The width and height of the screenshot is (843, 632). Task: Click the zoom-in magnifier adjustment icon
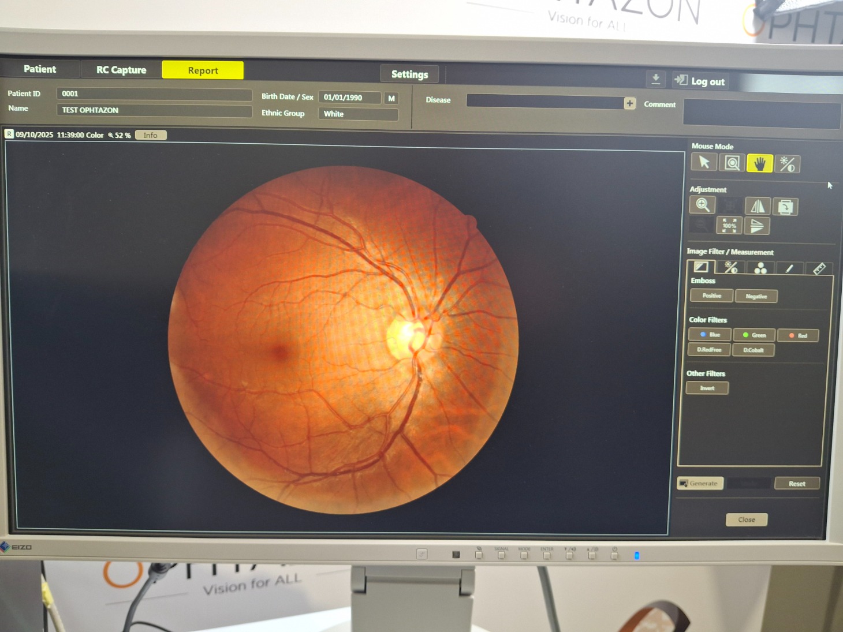tap(702, 204)
